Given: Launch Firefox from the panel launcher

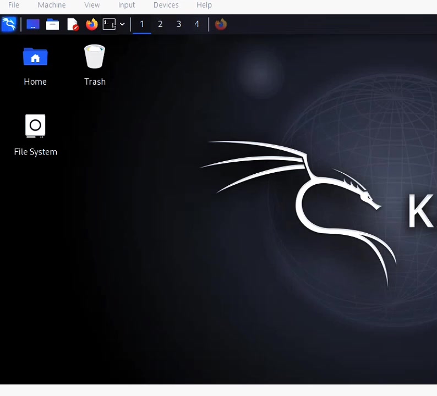Looking at the screenshot, I should 92,25.
